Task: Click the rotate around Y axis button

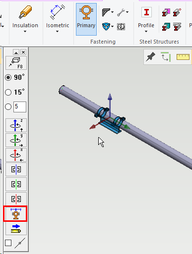Action: (16, 140)
